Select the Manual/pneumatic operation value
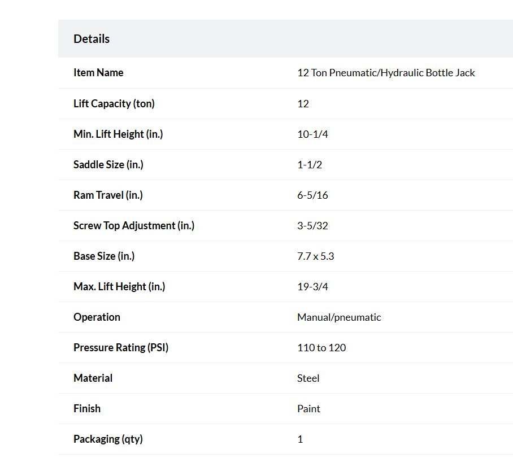Image resolution: width=513 pixels, height=467 pixels. click(x=339, y=317)
